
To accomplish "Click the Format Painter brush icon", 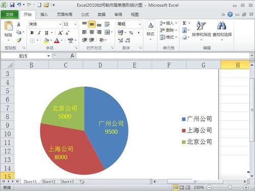I will 19,40.
